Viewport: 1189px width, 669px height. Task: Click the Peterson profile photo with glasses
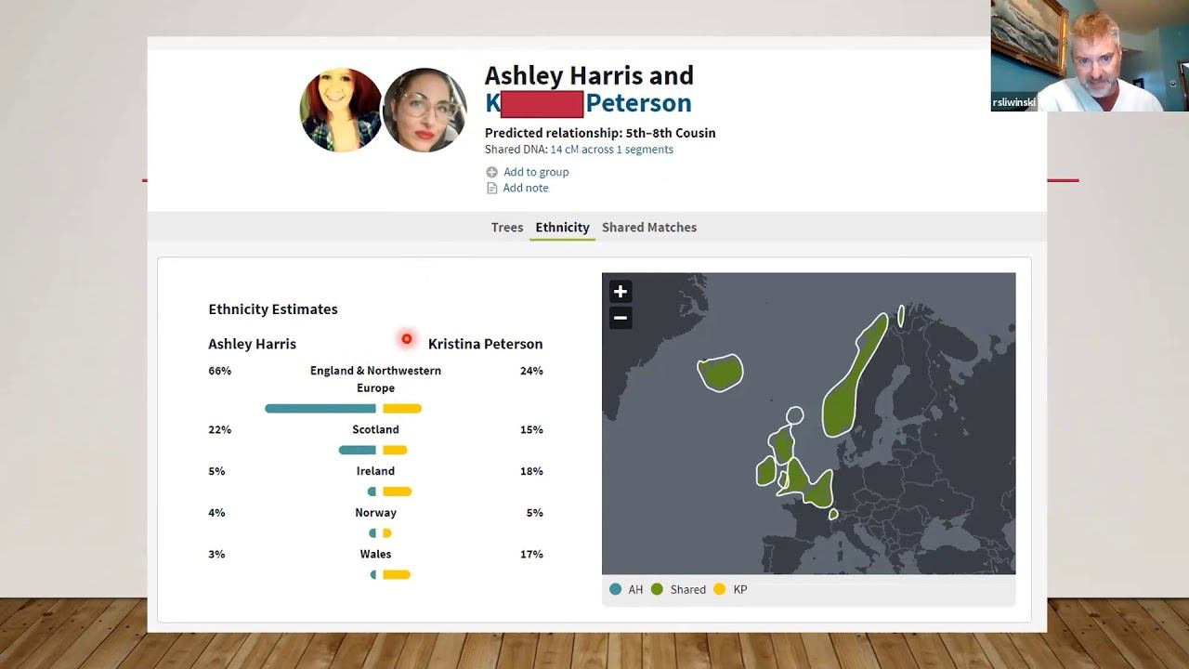[425, 110]
